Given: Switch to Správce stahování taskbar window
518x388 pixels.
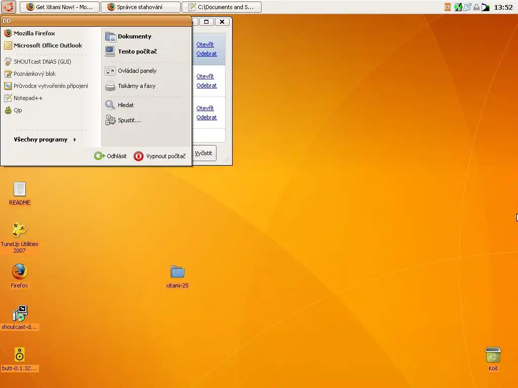Looking at the screenshot, I should click(x=141, y=7).
